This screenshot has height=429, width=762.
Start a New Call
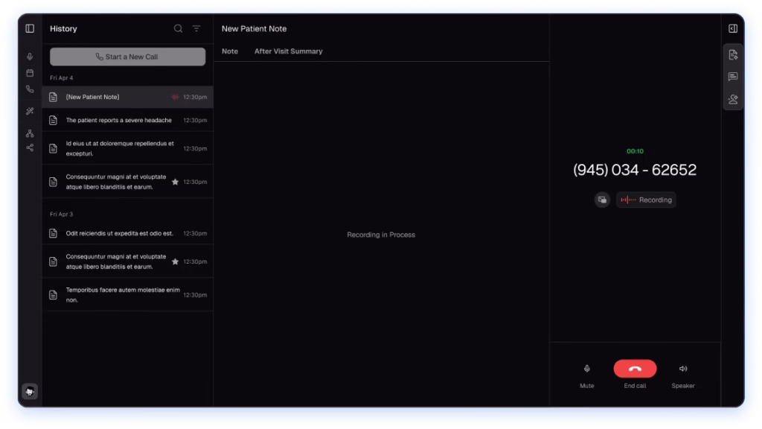127,57
